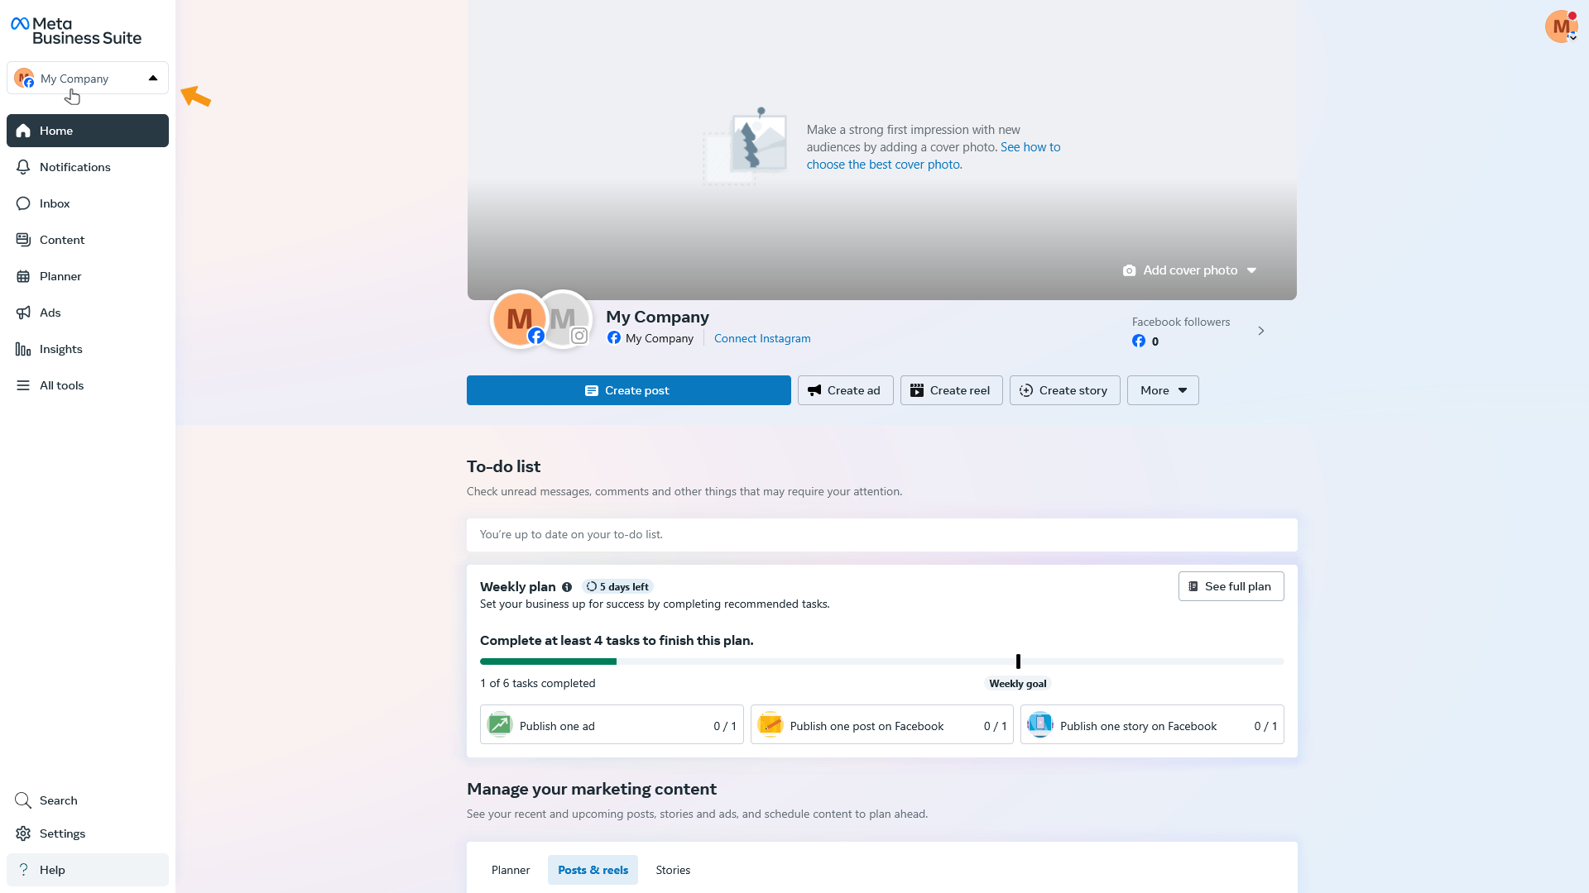Open Inbox chat bubble icon
The height and width of the screenshot is (893, 1589).
[x=23, y=203]
